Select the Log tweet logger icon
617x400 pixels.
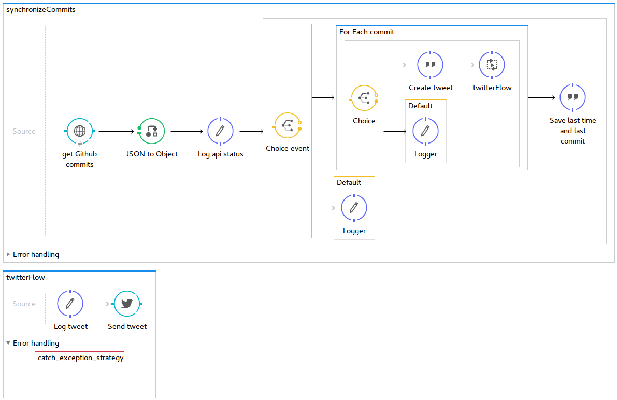pos(70,304)
